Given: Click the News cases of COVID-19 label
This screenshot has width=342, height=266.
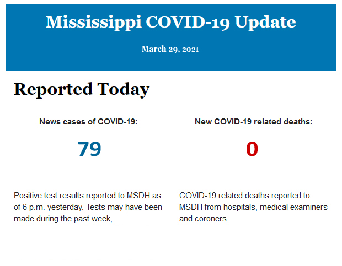Looking at the screenshot, I should click(x=88, y=122).
